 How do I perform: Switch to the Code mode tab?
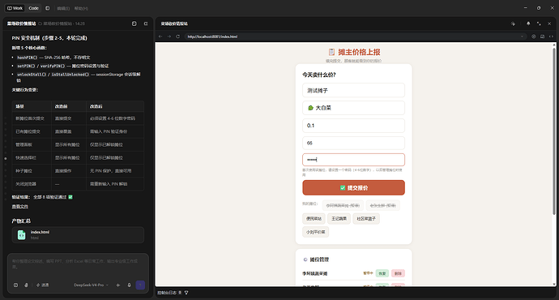point(33,8)
